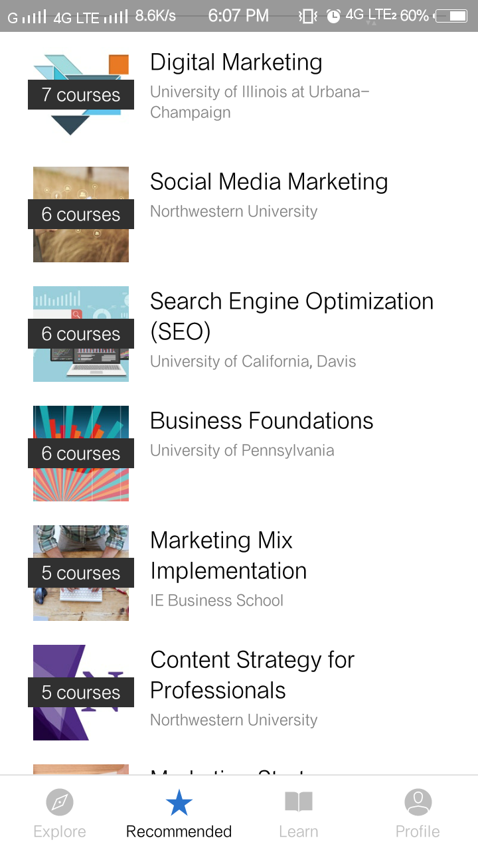This screenshot has height=850, width=478.
Task: Tap the Learn book icon
Action: [x=299, y=802]
